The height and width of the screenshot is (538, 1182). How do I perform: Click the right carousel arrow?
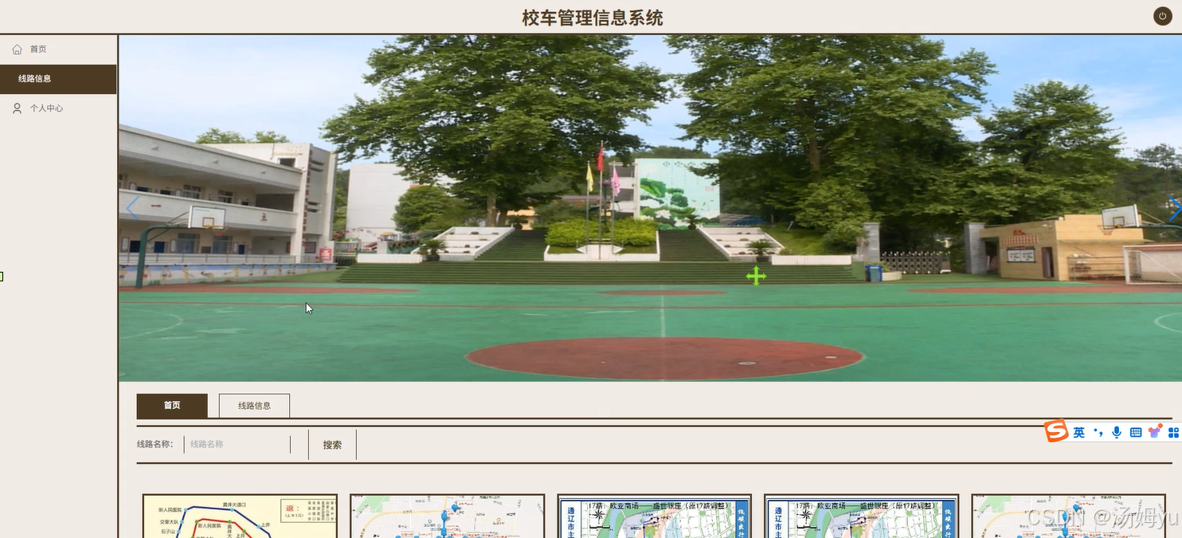[x=1173, y=207]
